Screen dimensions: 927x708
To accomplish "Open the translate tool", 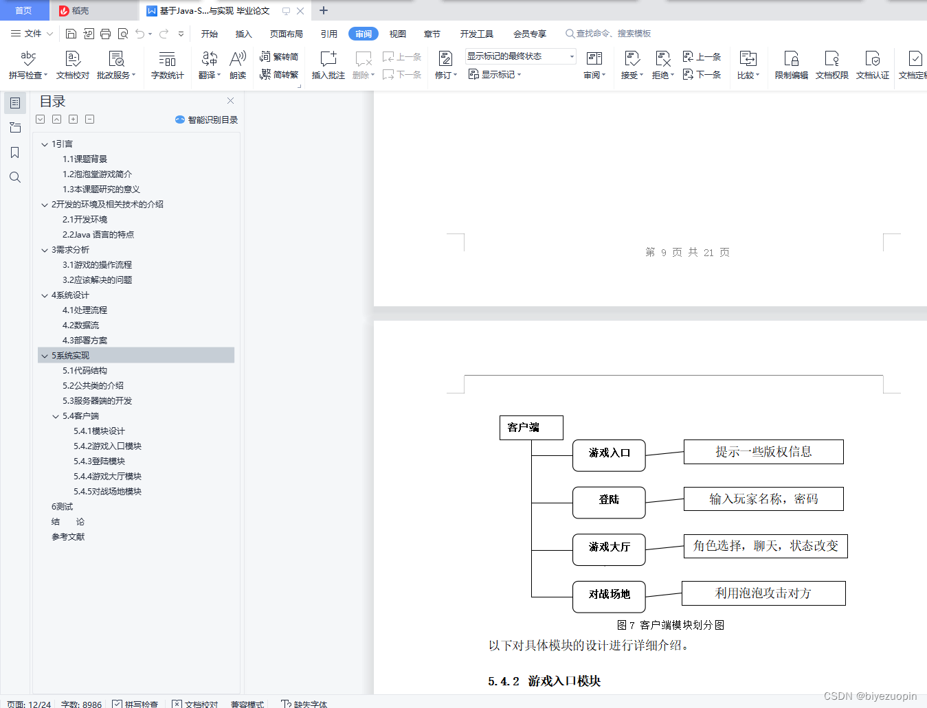I will pyautogui.click(x=210, y=65).
